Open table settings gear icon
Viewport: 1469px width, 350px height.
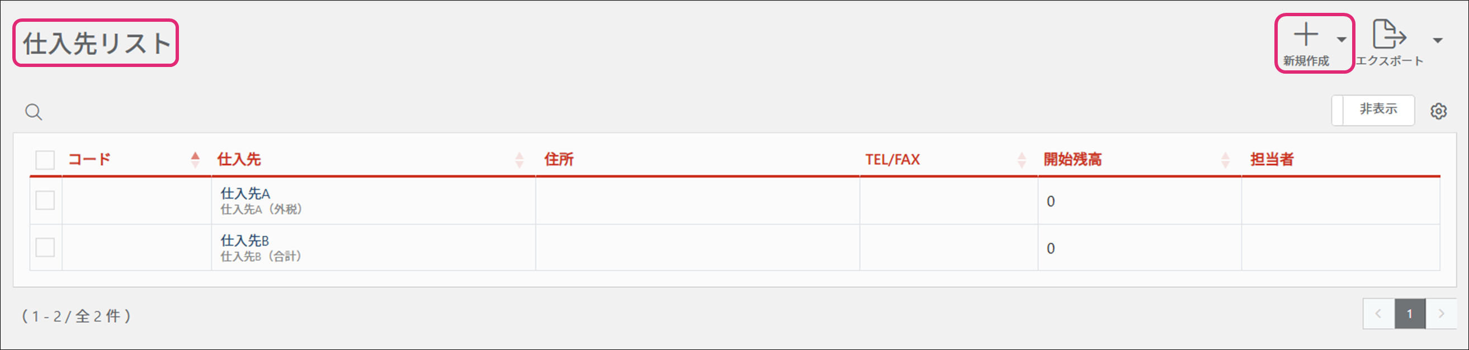(x=1438, y=111)
